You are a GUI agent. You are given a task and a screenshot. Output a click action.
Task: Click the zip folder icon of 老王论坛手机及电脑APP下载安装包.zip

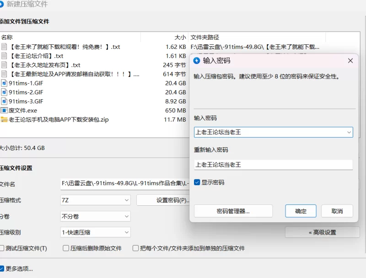click(4, 120)
